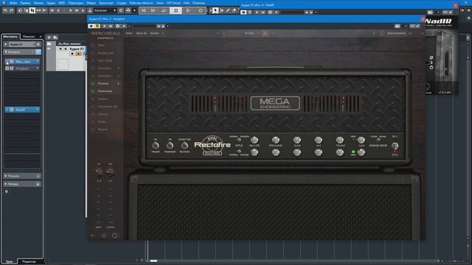This screenshot has width=472, height=265.
Task: Toggle bypass on the Ampbox insert slot
Action: tap(7, 68)
